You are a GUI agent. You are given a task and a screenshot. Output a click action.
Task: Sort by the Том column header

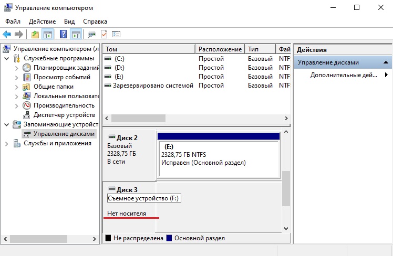(149, 49)
